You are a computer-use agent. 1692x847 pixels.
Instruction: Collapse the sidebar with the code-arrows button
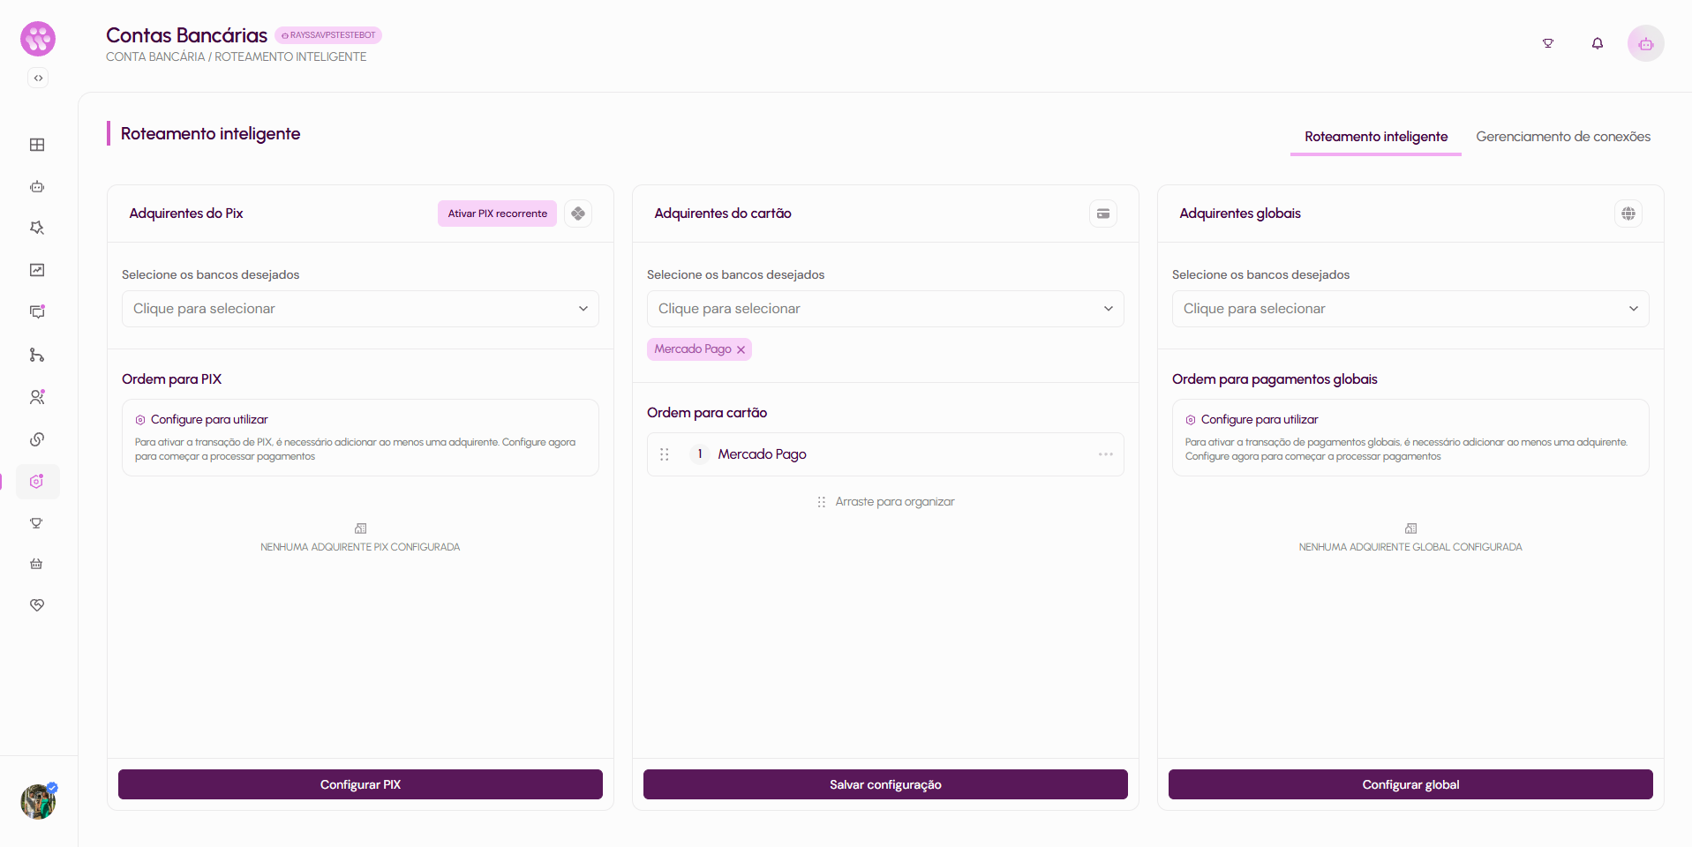click(x=38, y=78)
